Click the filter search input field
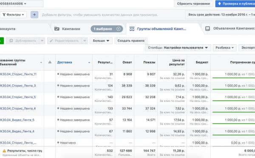 point(100,15)
